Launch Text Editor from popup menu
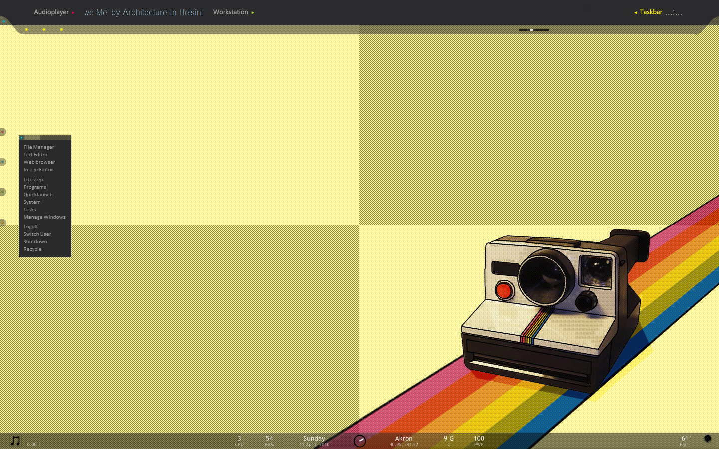Viewport: 719px width, 449px height. pos(35,154)
